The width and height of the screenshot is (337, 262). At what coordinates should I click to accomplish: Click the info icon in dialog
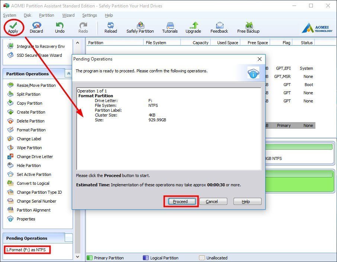[253, 73]
